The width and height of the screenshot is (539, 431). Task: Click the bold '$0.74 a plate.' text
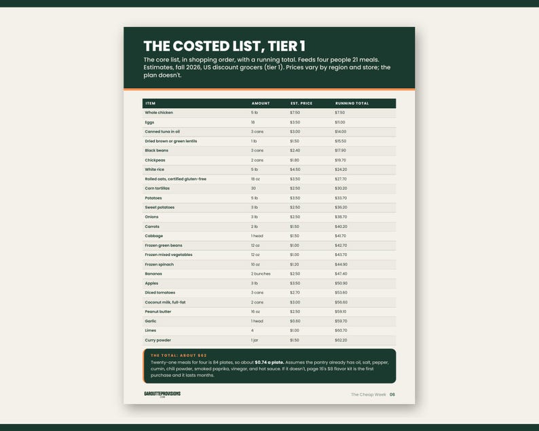click(269, 362)
